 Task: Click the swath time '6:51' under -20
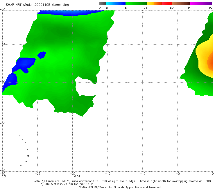tap(77, 176)
